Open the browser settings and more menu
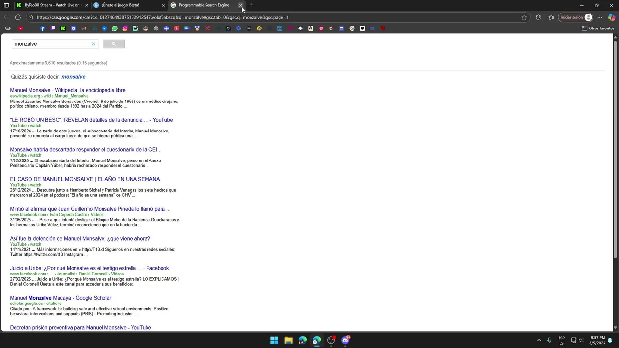The width and height of the screenshot is (619, 348). tap(600, 17)
